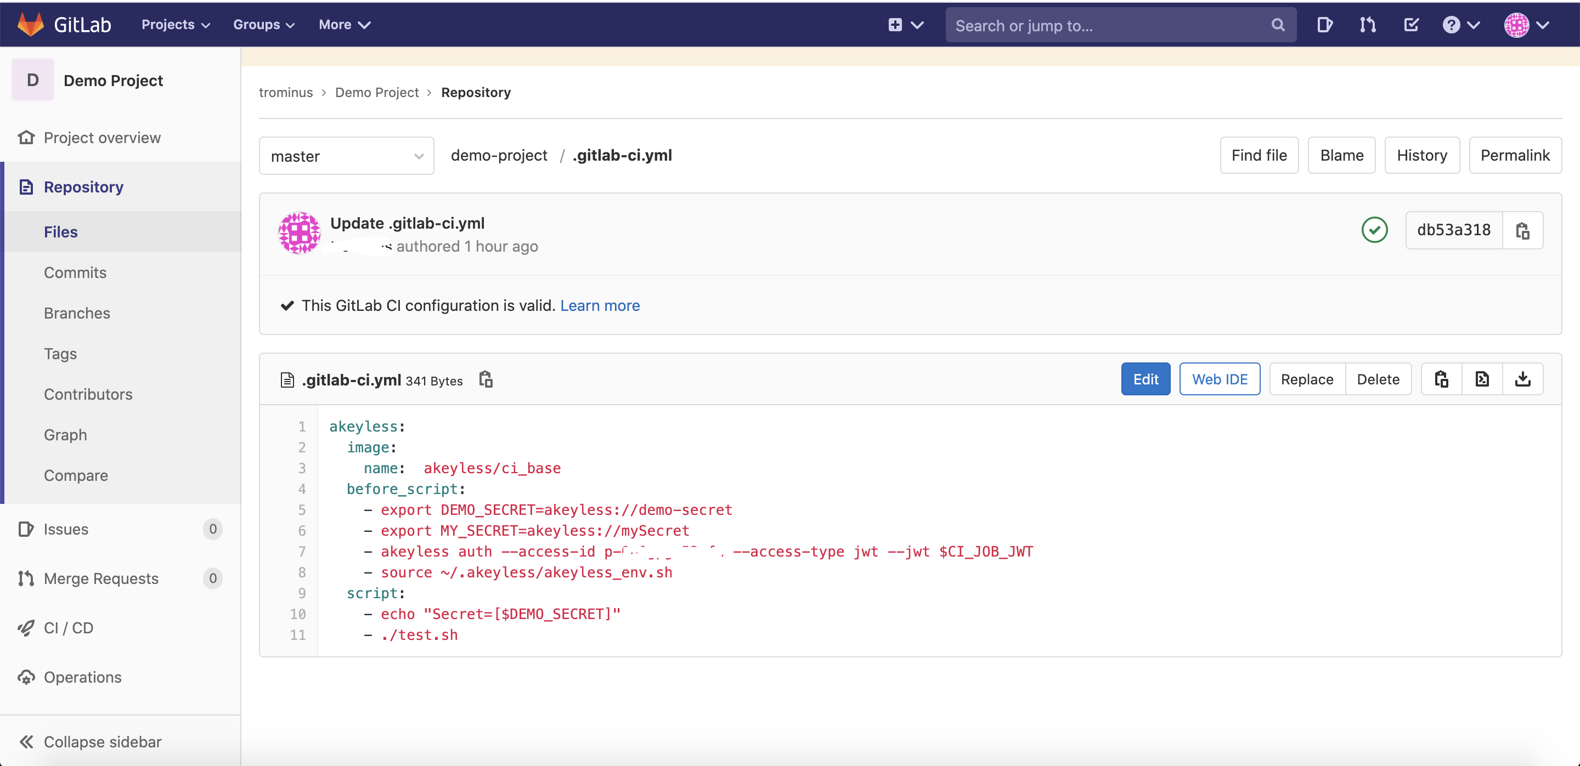Click the blue Edit button
This screenshot has height=766, width=1580.
click(x=1145, y=379)
